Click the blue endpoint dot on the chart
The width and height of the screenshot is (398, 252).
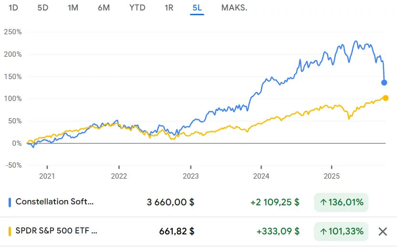[x=384, y=82]
